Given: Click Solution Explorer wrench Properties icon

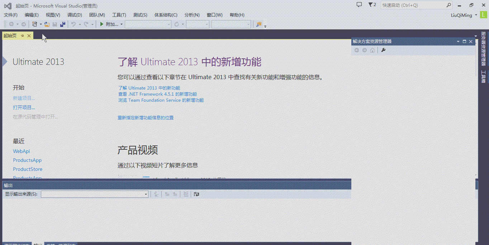Looking at the screenshot, I should (x=383, y=50).
